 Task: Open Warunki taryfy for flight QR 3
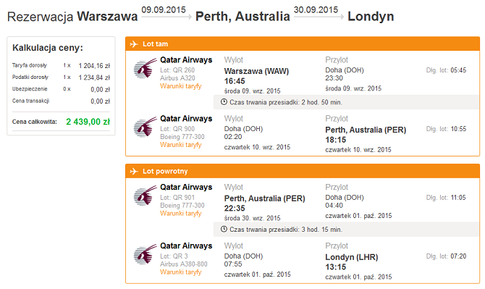[181, 272]
